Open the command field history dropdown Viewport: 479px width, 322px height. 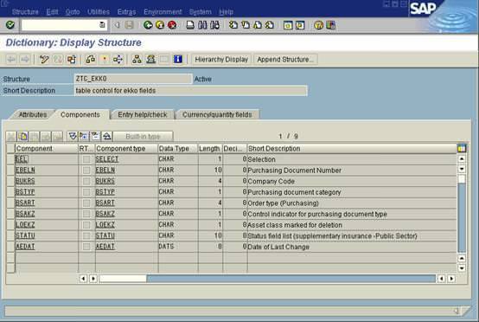[x=102, y=25]
